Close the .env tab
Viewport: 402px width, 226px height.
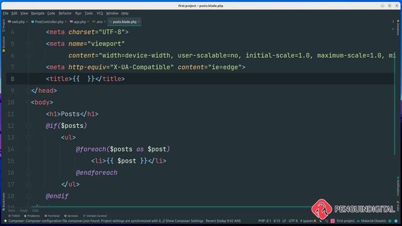105,22
